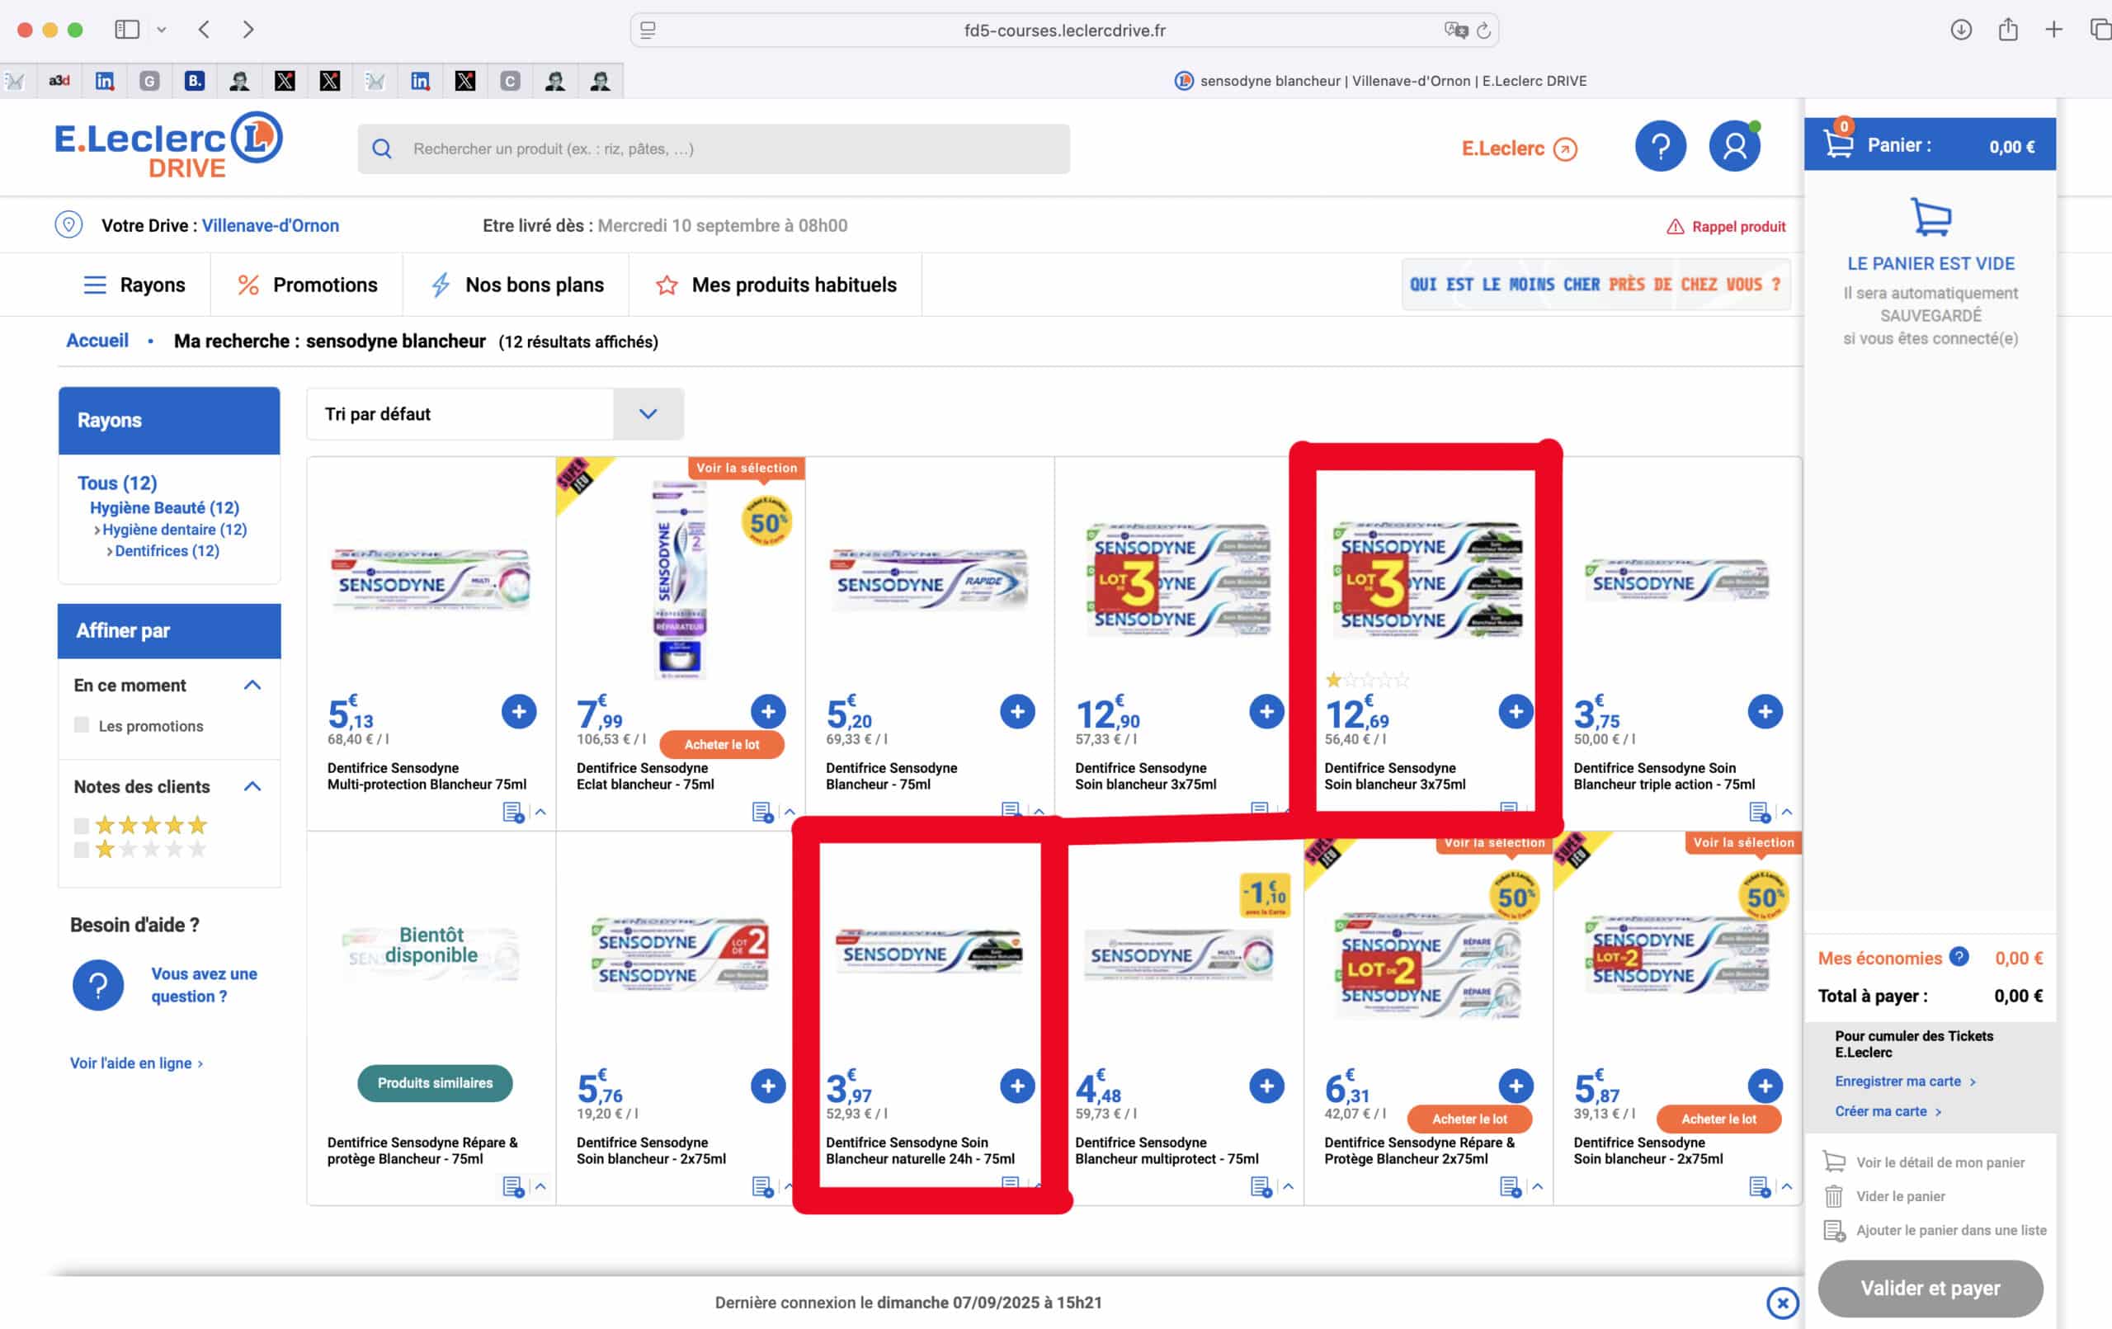Add the 5,20 € Sensodyne Blancheur 75ml
Viewport: 2112px width, 1329px height.
pos(1017,711)
